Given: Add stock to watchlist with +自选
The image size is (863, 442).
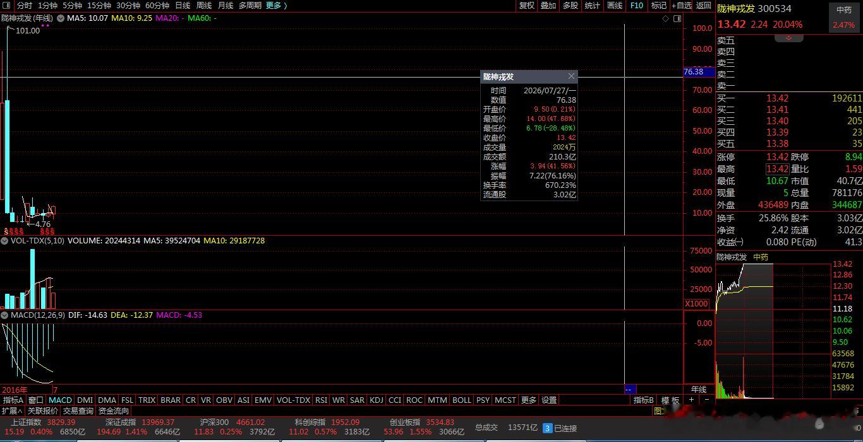Looking at the screenshot, I should 682,6.
